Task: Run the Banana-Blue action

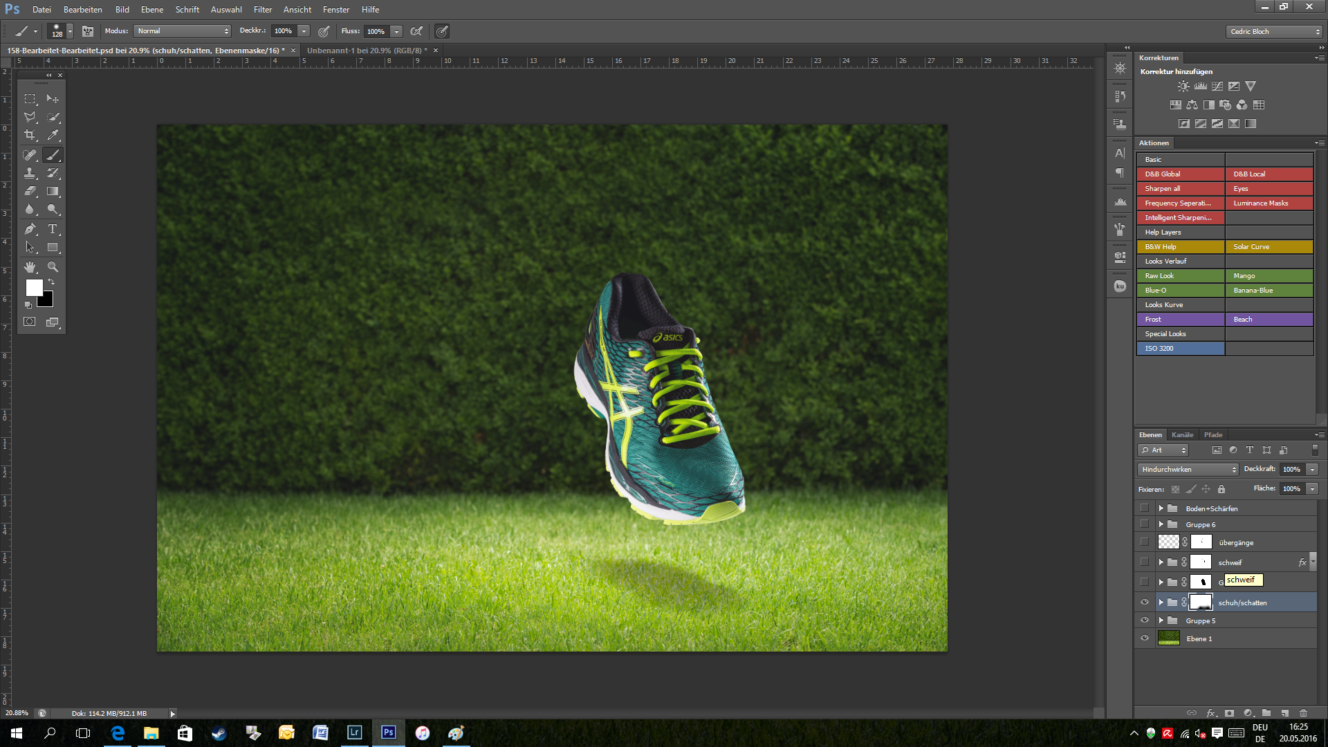Action: pyautogui.click(x=1269, y=290)
